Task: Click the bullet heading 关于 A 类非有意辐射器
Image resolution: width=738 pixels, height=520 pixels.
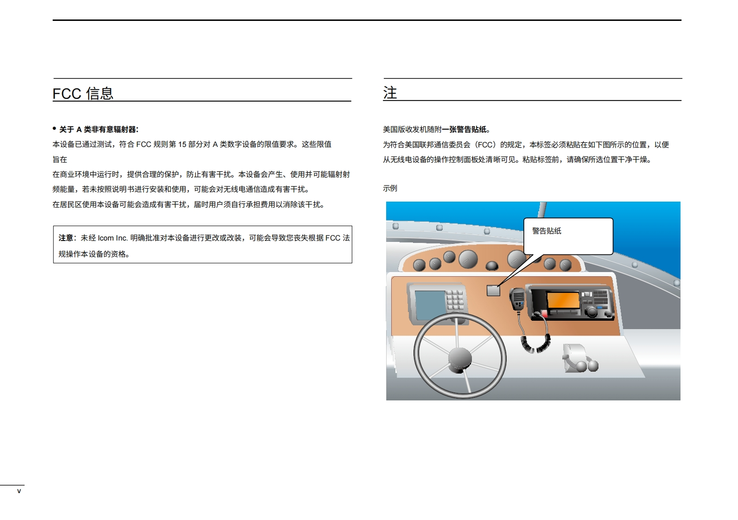Action: tap(98, 129)
